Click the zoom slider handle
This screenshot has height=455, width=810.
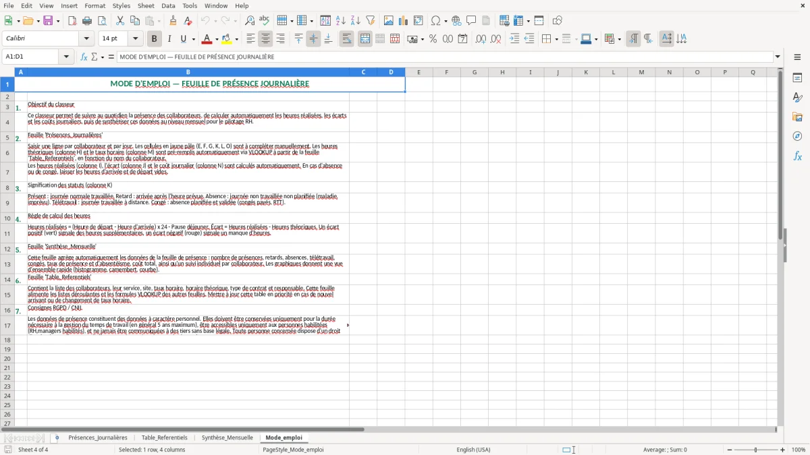point(755,450)
